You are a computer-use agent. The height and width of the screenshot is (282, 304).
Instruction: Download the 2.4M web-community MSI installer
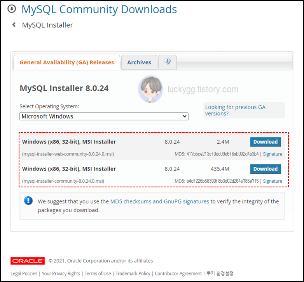pos(266,142)
